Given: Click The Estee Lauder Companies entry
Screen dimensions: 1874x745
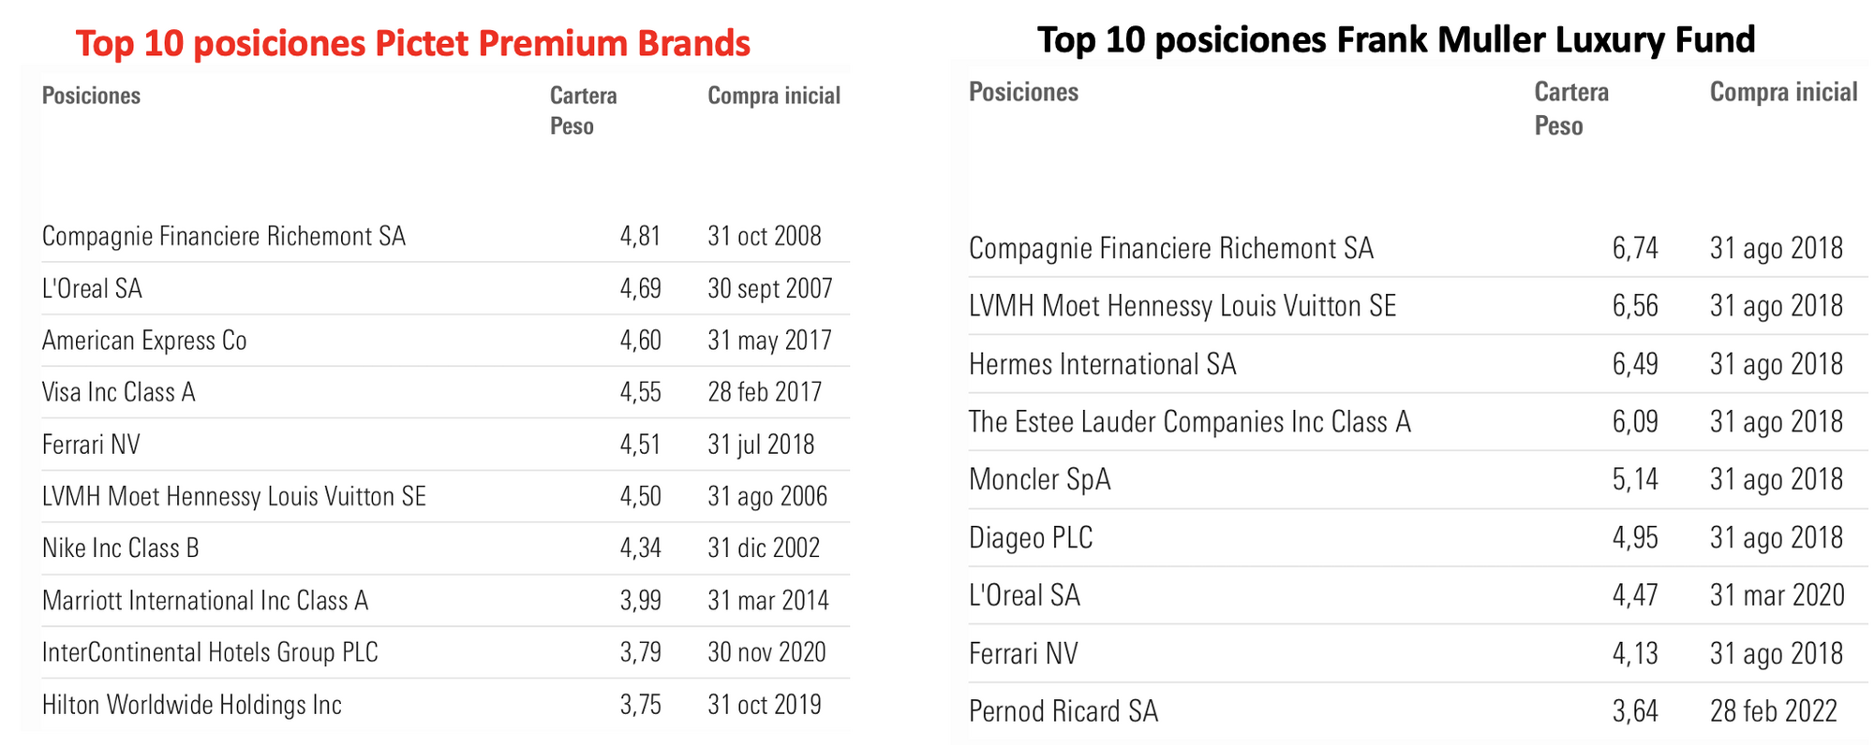Looking at the screenshot, I should pos(1189,422).
